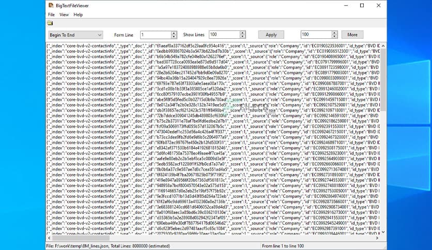Click the line containing id EC0190365123001
Viewport: 432px width, 250px height.
click(213, 51)
